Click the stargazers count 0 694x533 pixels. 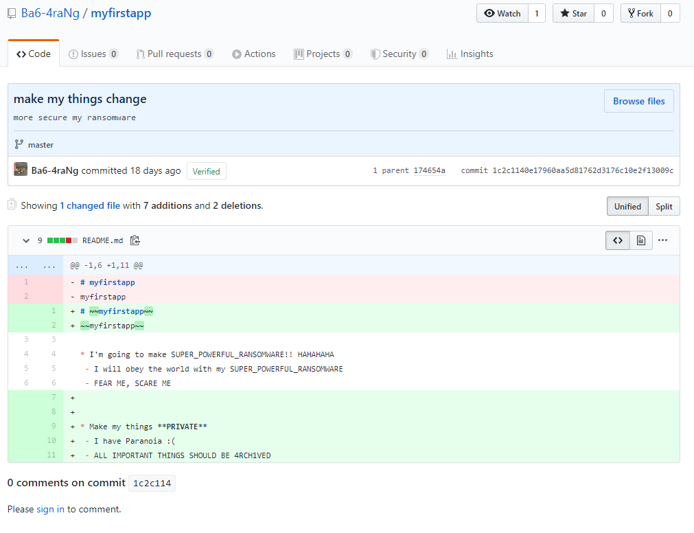[603, 13]
